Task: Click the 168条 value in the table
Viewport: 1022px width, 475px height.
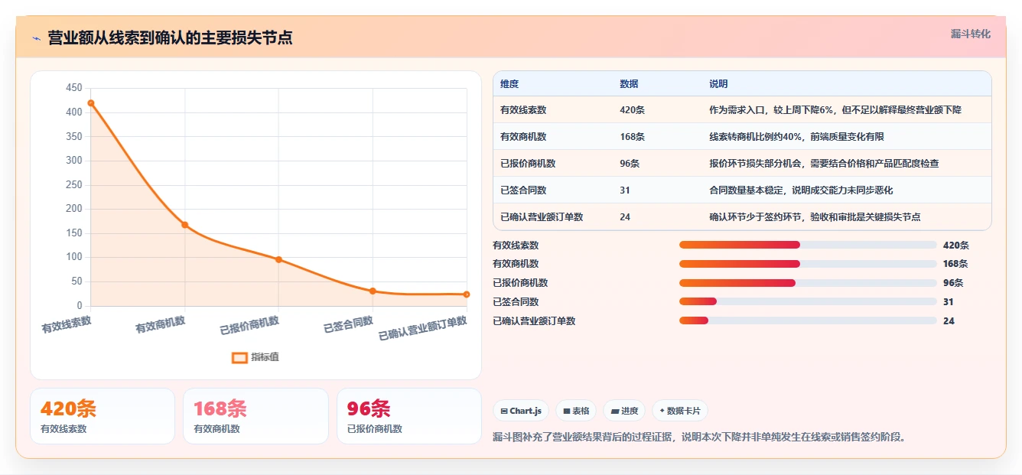Action: pyautogui.click(x=632, y=137)
